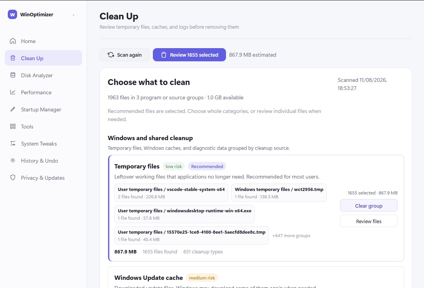Open System Tweaks
The width and height of the screenshot is (424, 288).
coord(43,144)
